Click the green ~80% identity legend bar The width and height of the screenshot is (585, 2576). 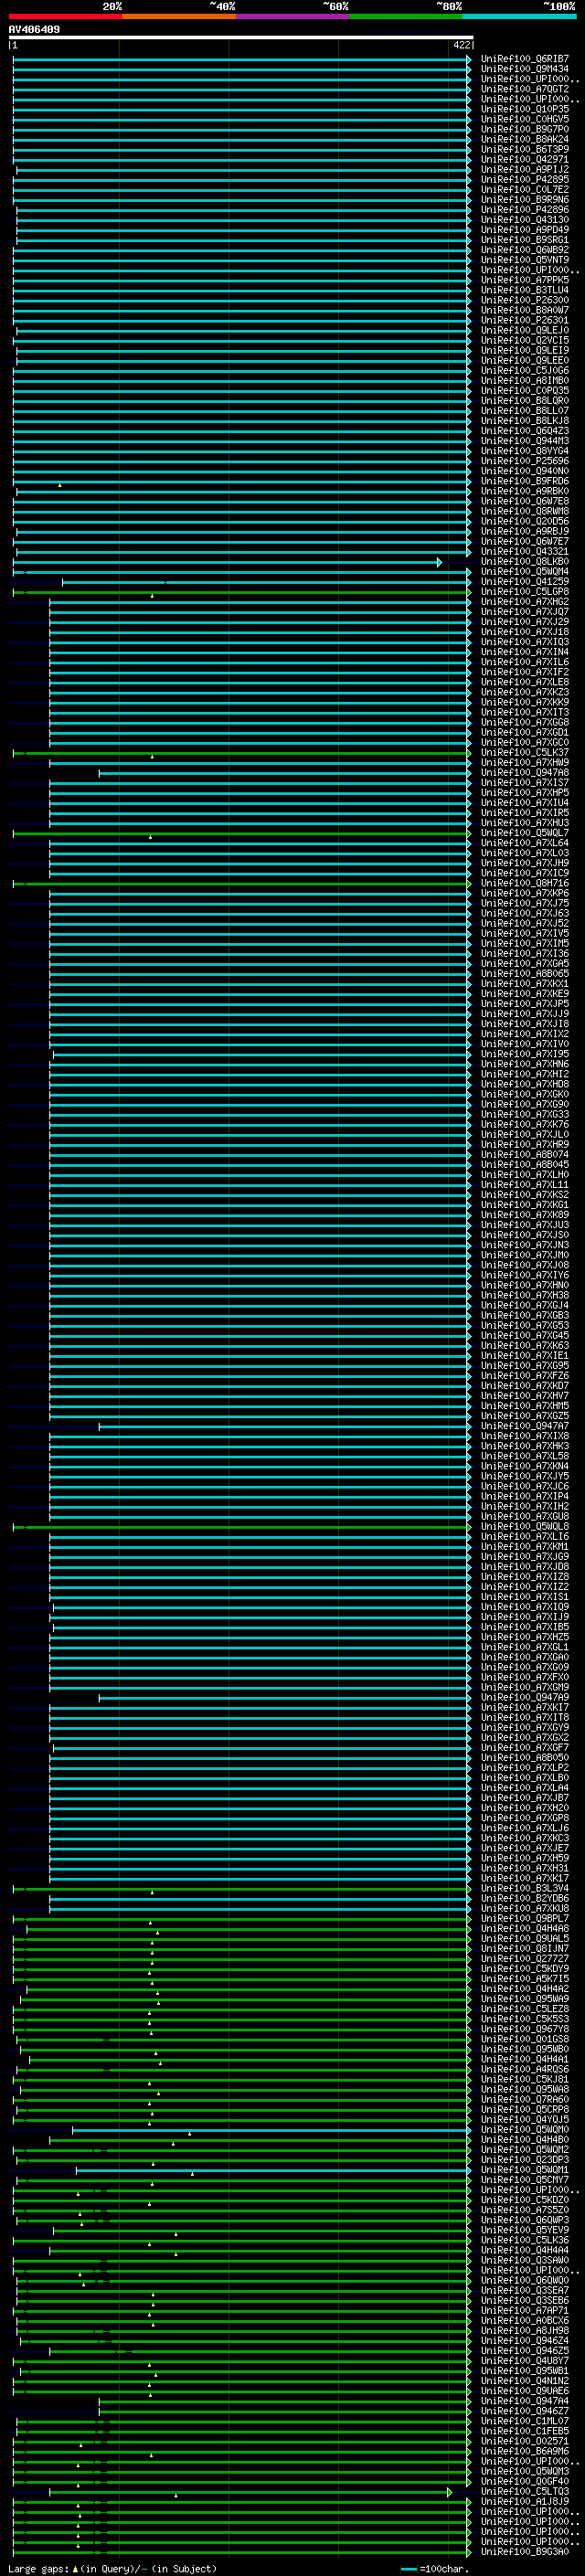(x=406, y=16)
